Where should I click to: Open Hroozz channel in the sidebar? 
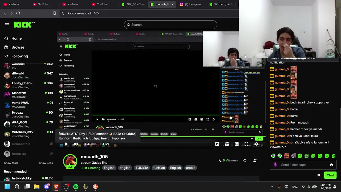[28, 114]
